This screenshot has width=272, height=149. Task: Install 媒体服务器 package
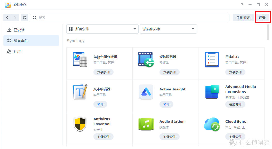pos(170,72)
